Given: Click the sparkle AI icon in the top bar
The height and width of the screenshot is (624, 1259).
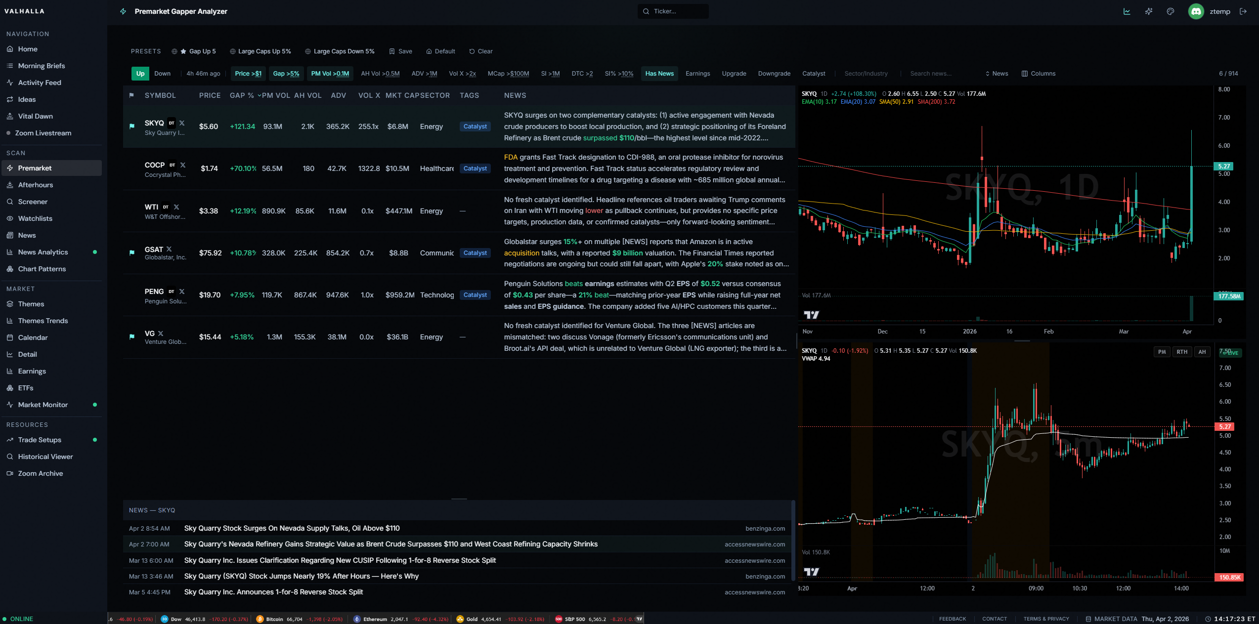Looking at the screenshot, I should click(1149, 11).
